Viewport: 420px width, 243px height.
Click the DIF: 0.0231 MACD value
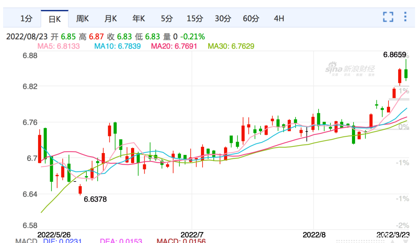pyautogui.click(x=62, y=241)
